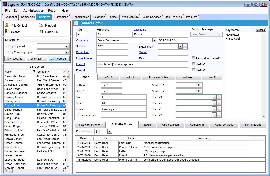Select the Newsletter keyword
The width and height of the screenshot is (270, 176).
[x=232, y=35]
